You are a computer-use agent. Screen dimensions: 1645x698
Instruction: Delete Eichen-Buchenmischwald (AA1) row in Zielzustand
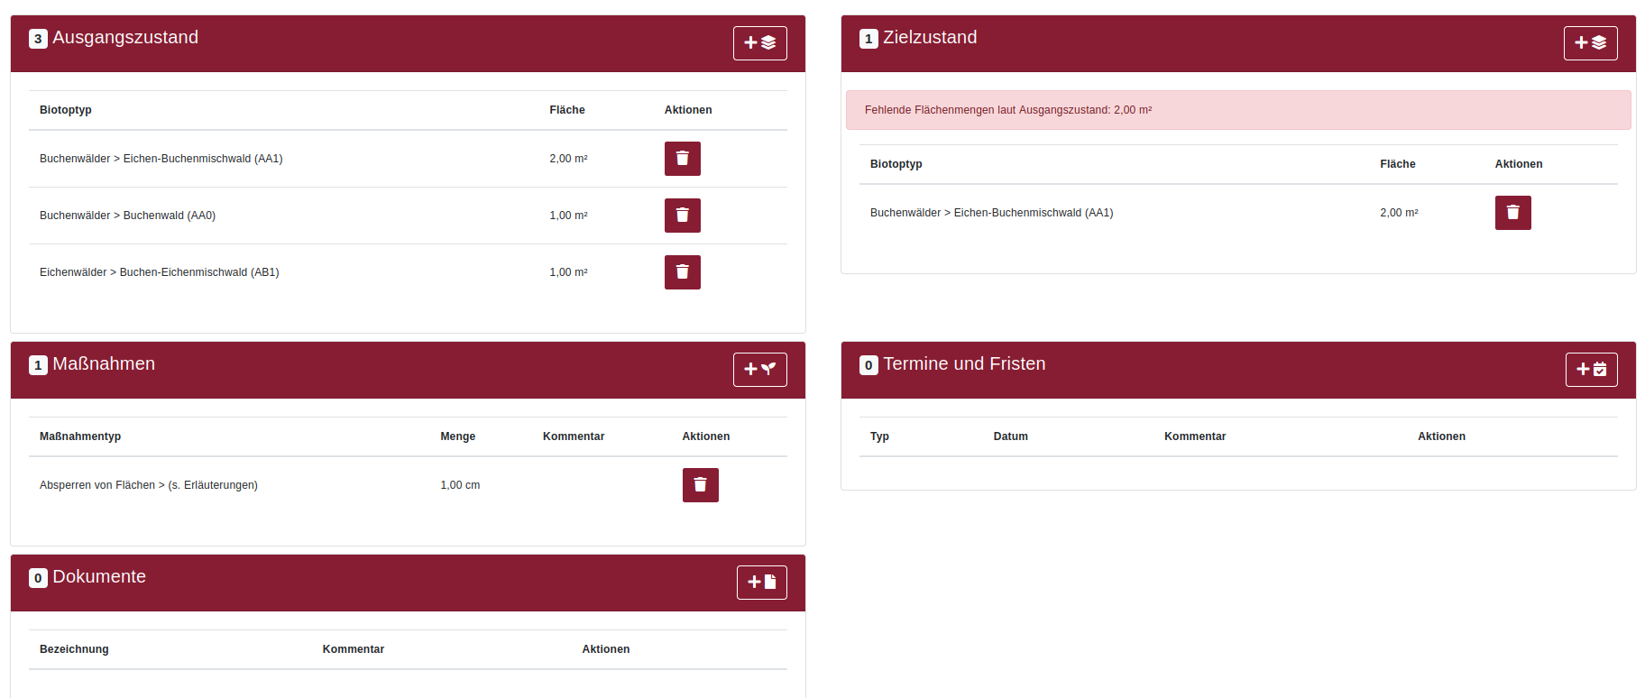pyautogui.click(x=1512, y=213)
